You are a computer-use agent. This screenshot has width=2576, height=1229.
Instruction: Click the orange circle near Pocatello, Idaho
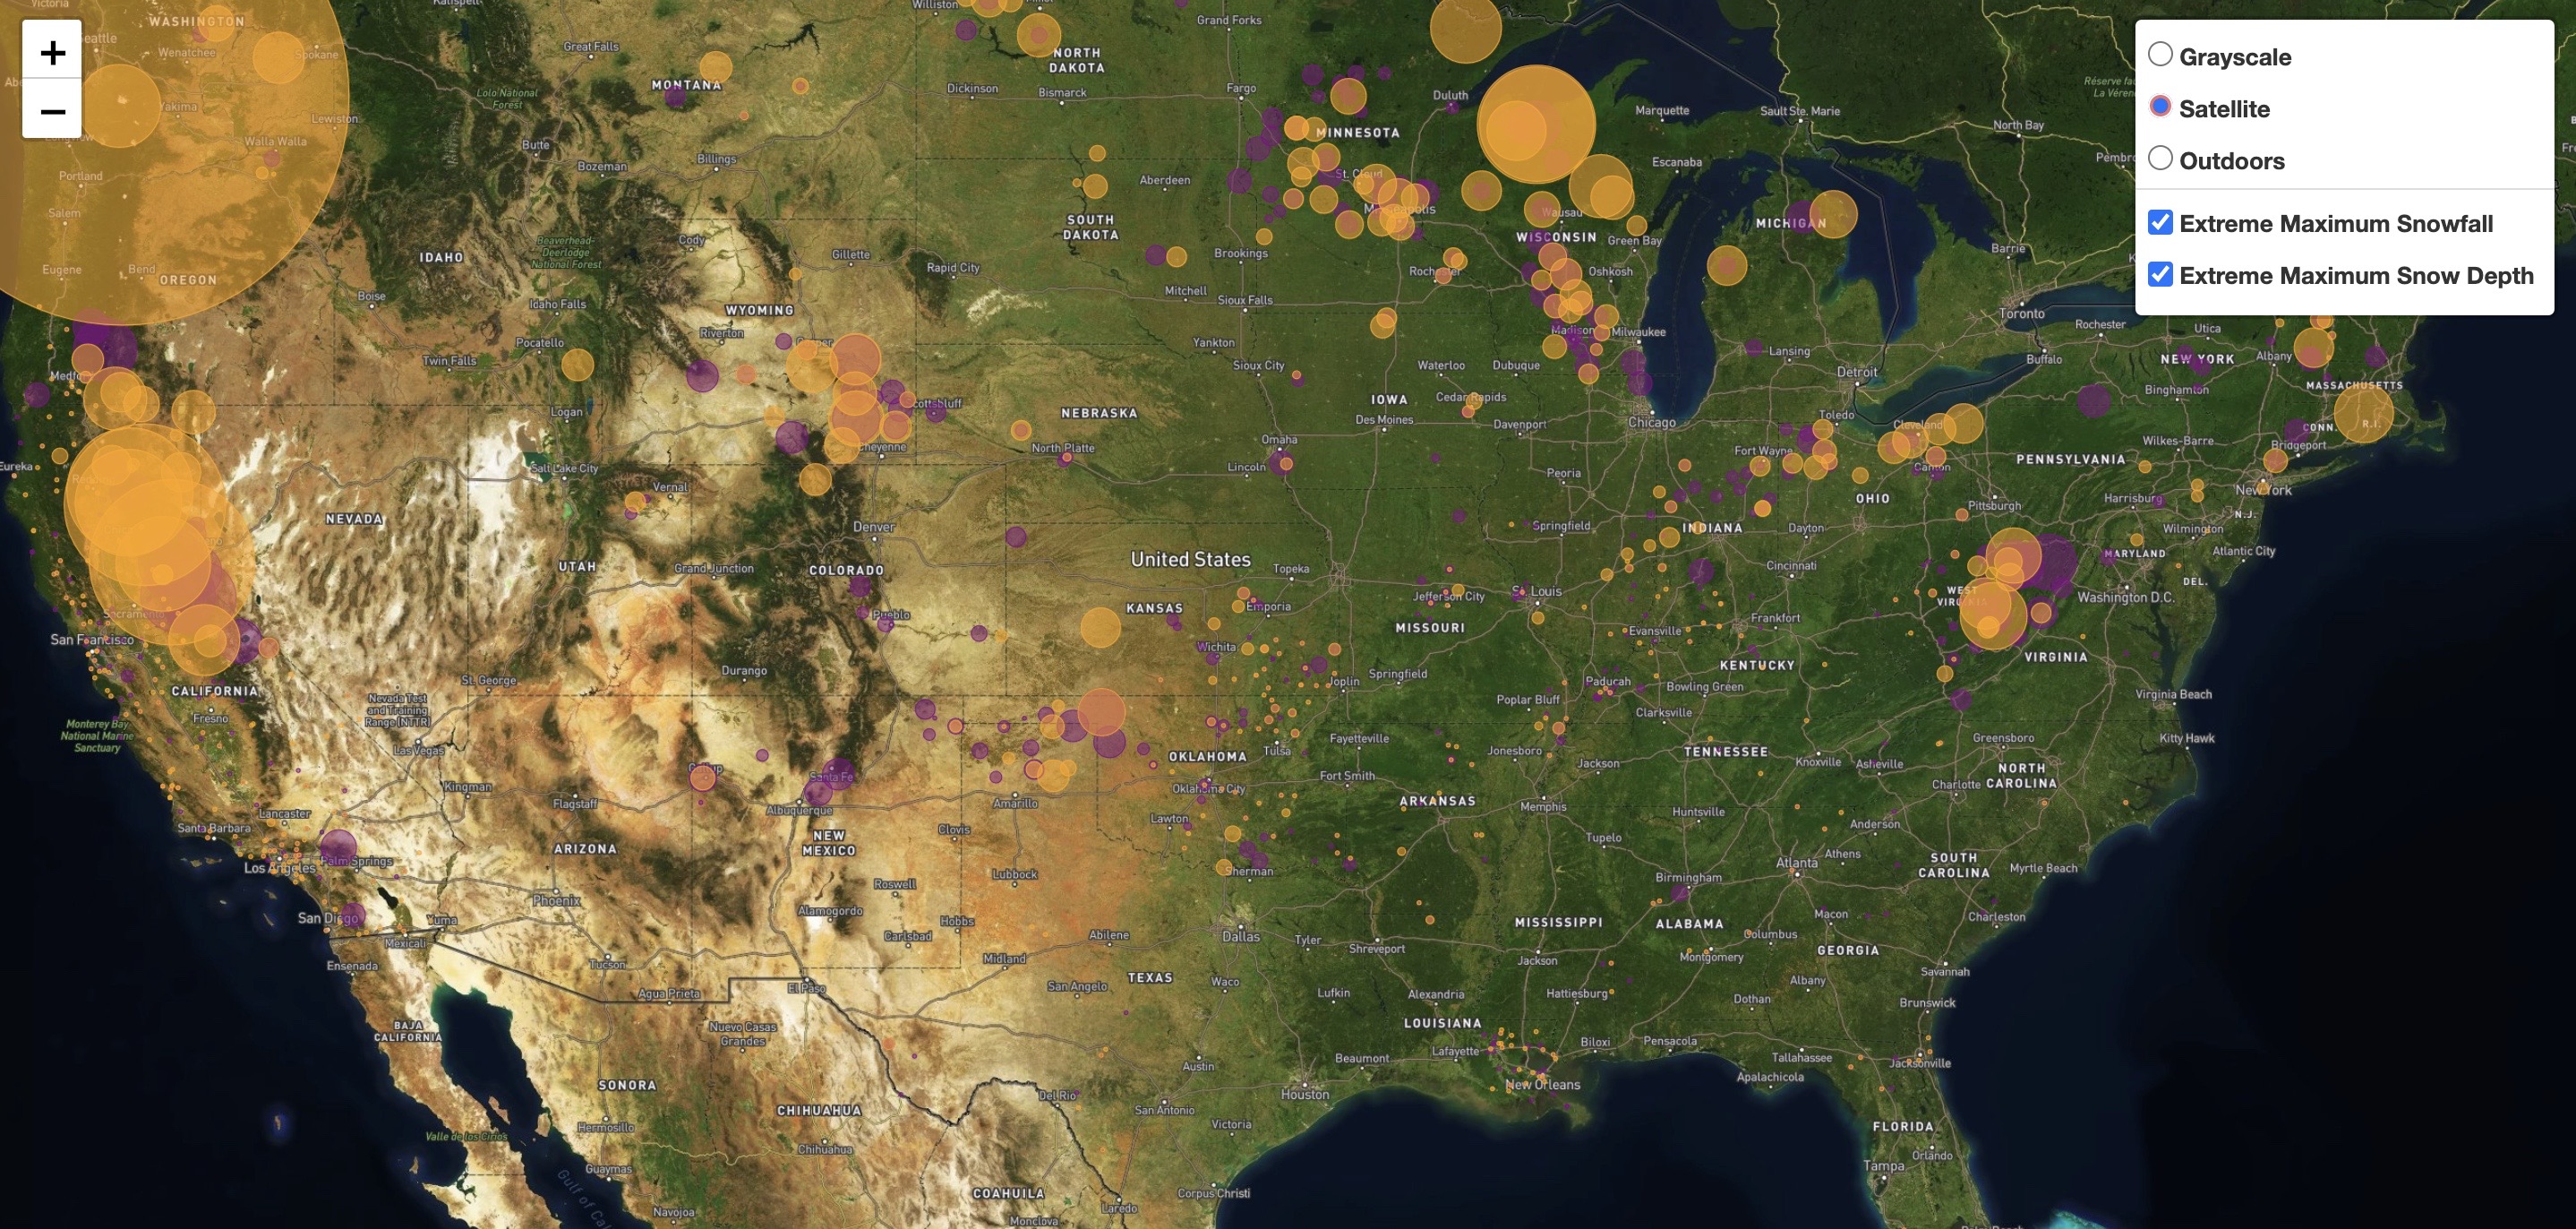(577, 365)
